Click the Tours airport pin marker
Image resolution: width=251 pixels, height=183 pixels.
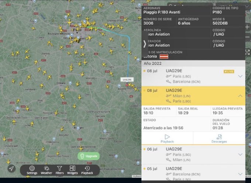pos(18,108)
